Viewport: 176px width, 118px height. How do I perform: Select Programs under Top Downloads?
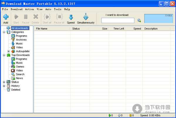[x=21, y=59]
